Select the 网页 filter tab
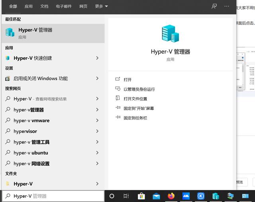Viewport: 255px width, 202px height. pyautogui.click(x=83, y=6)
